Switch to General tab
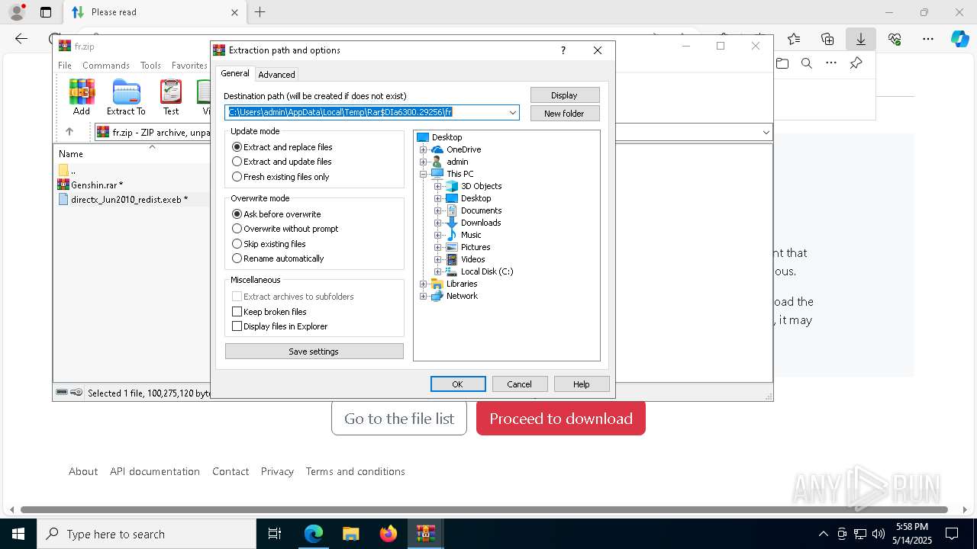The height and width of the screenshot is (549, 977). pos(235,73)
